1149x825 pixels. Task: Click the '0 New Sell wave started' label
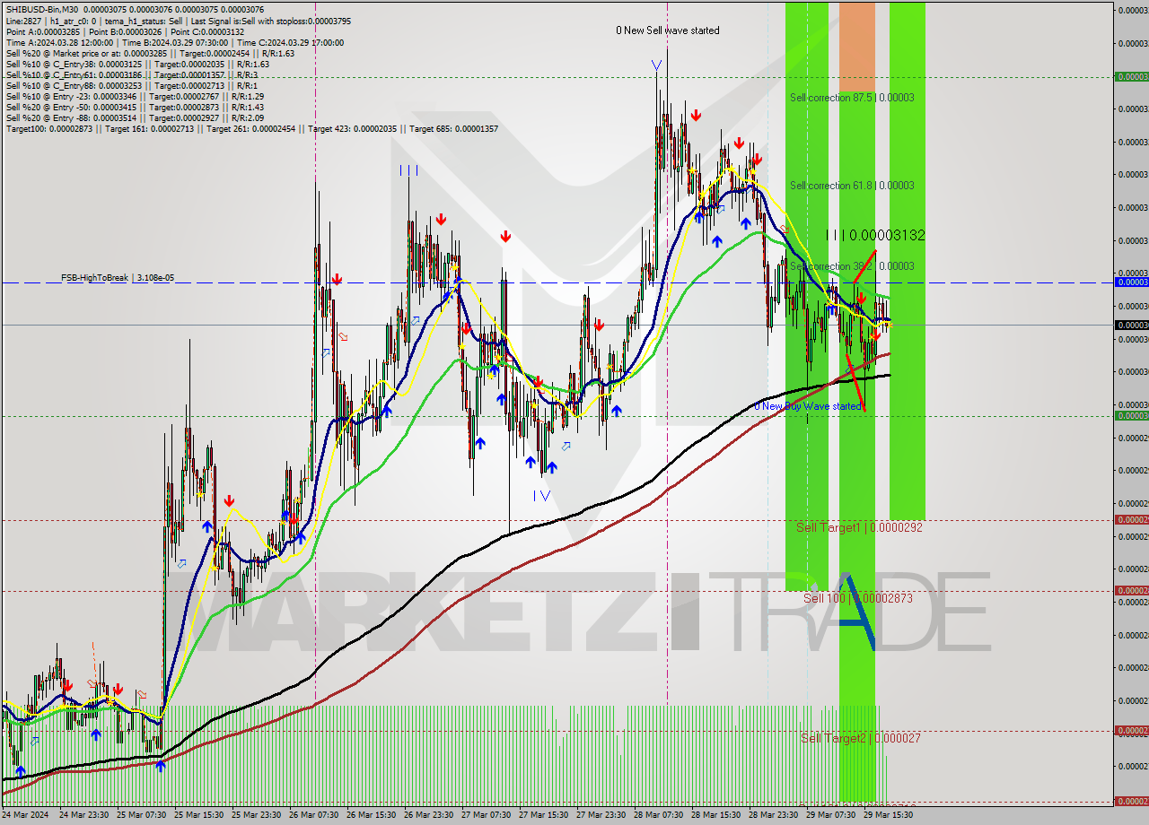pos(667,30)
